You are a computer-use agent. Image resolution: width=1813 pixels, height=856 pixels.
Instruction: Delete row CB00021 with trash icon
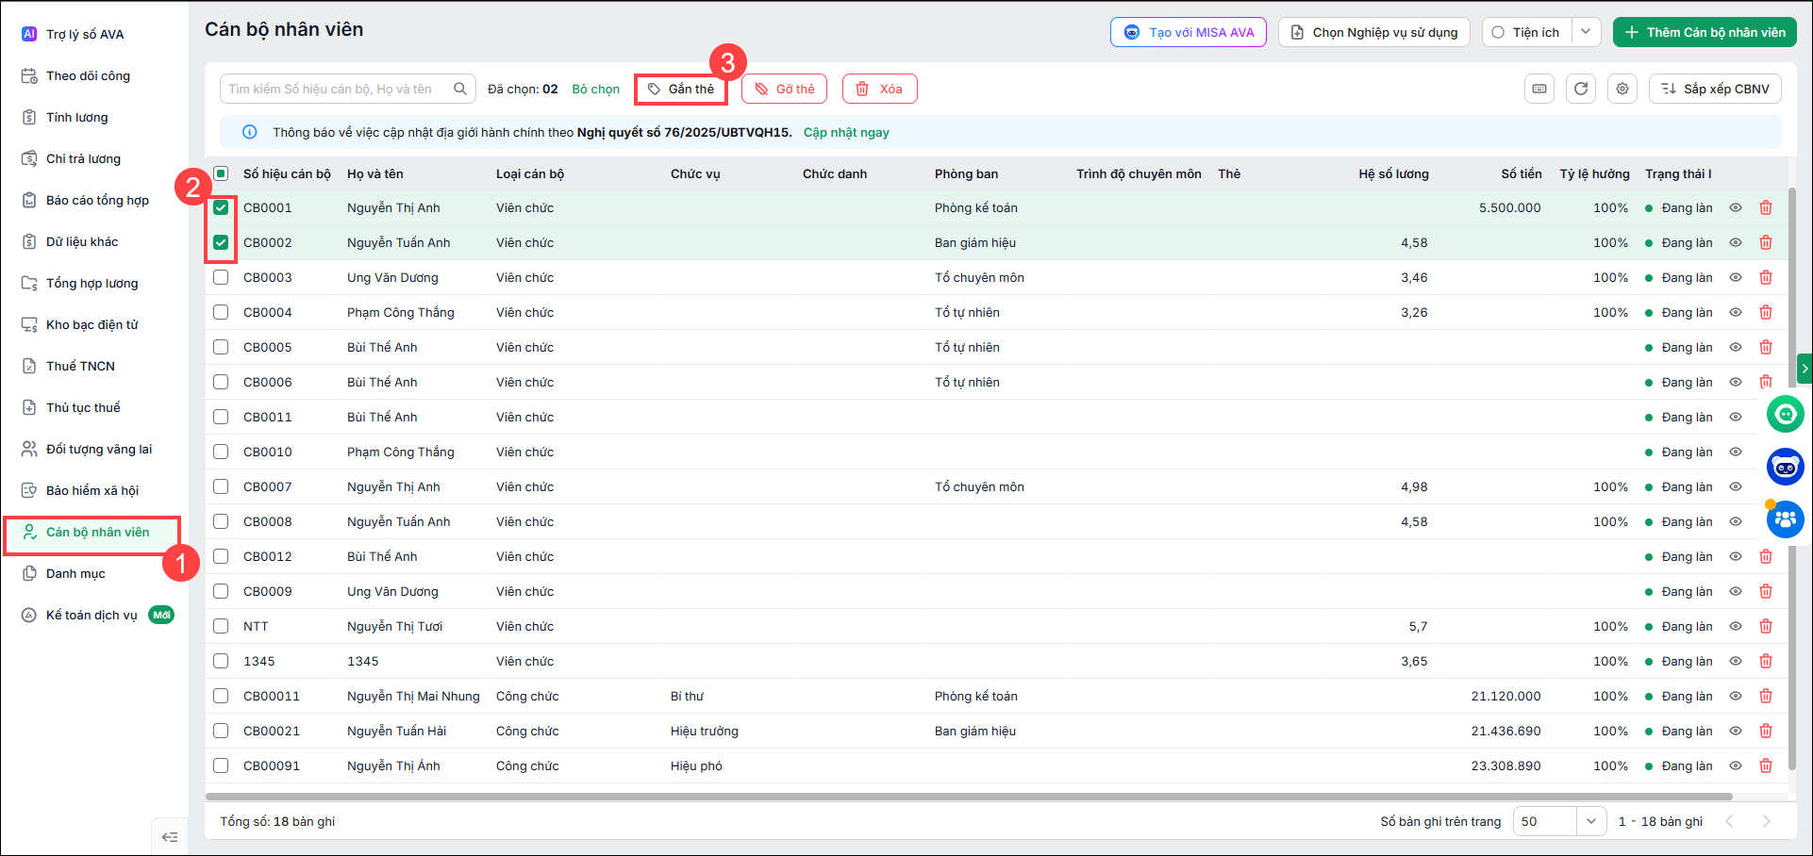1766,731
